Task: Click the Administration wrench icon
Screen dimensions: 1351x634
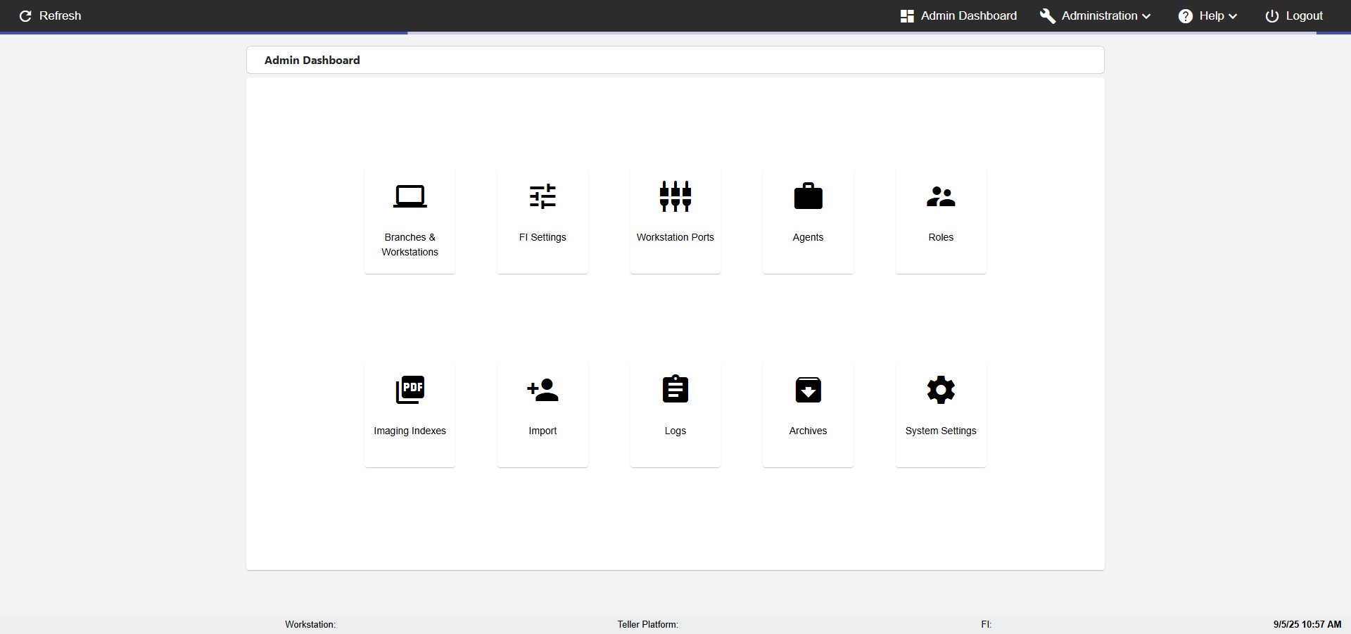Action: point(1048,15)
